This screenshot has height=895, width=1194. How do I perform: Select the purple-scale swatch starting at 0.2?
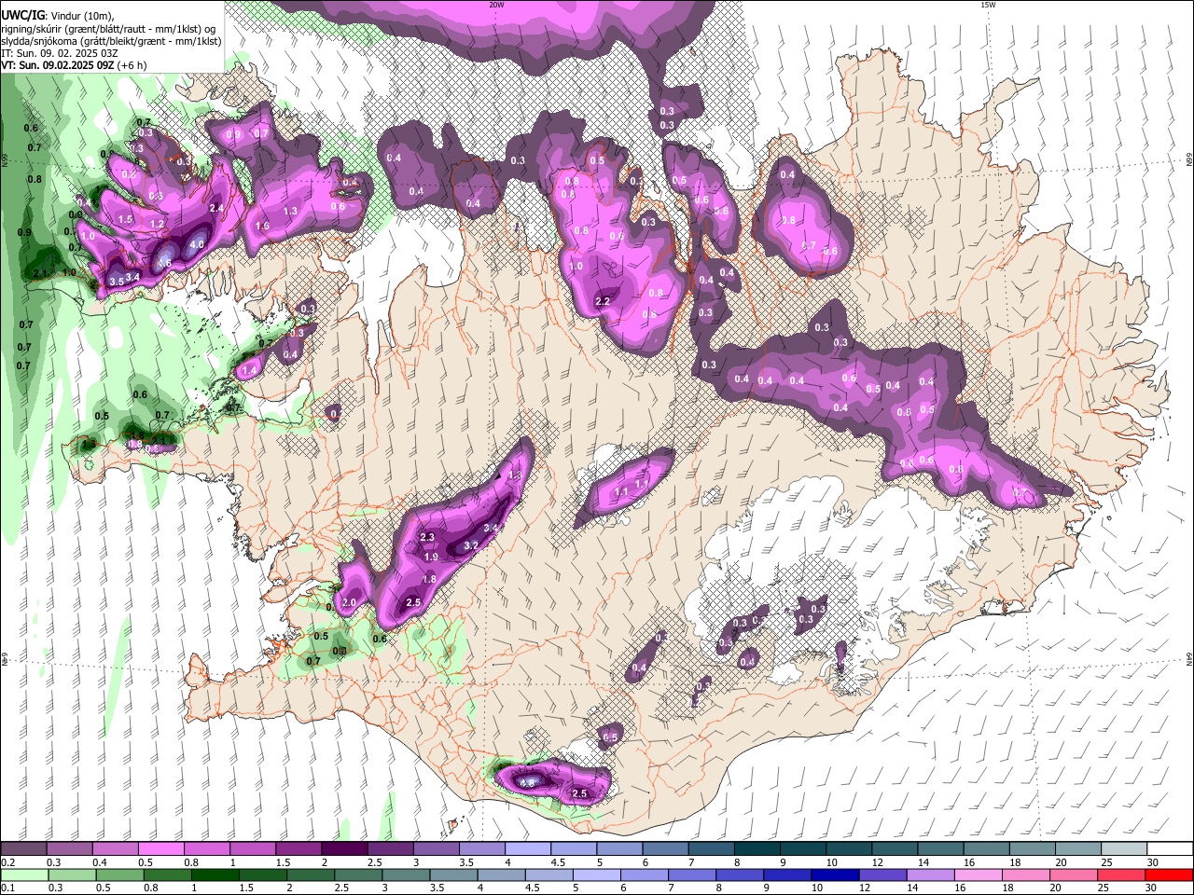tap(23, 849)
